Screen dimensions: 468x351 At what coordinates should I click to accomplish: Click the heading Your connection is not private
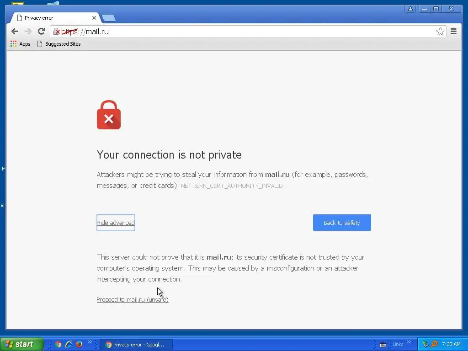[x=169, y=155]
